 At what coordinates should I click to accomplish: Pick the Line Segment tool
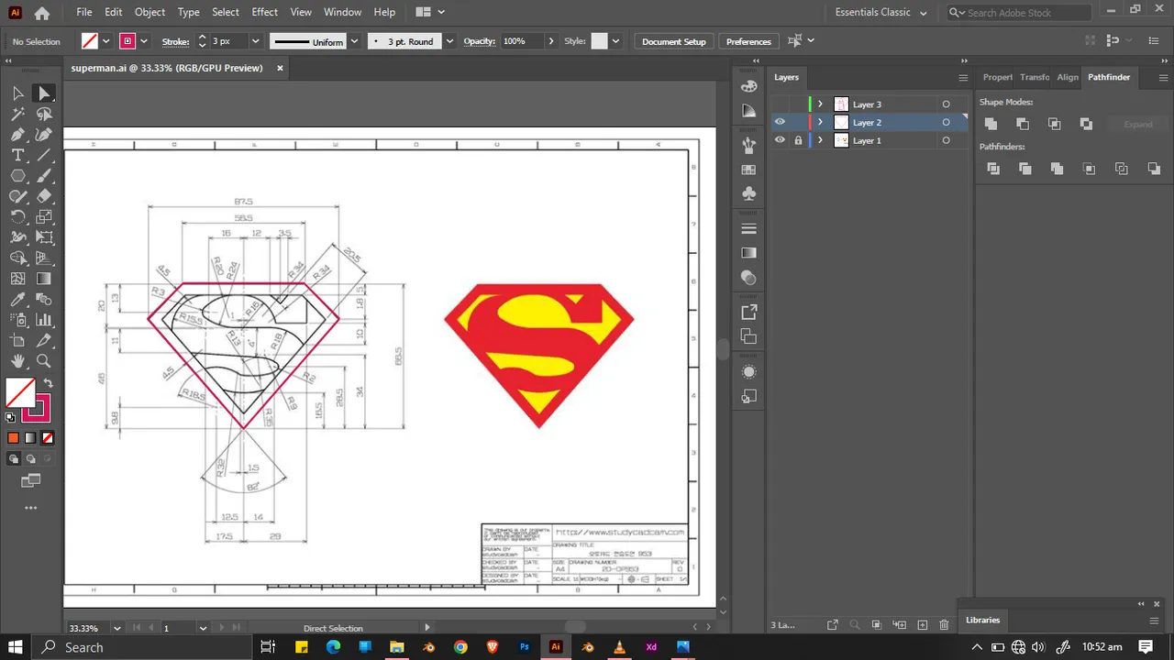[44, 156]
